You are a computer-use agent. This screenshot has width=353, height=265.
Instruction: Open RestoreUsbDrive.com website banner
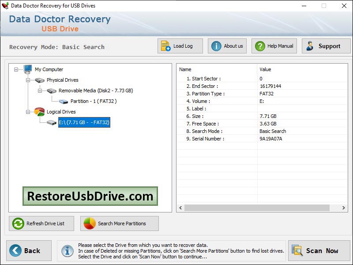pos(90,195)
